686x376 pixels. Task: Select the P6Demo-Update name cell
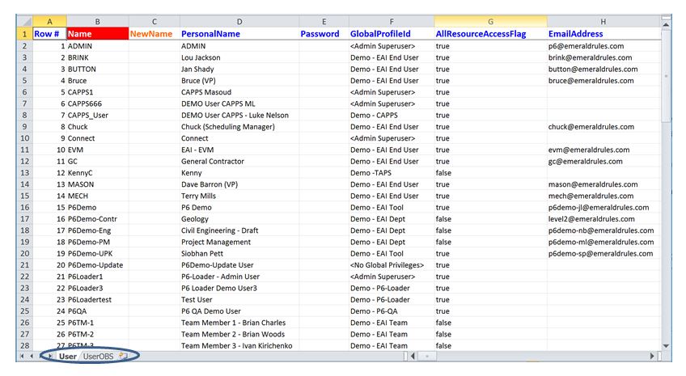tap(95, 265)
